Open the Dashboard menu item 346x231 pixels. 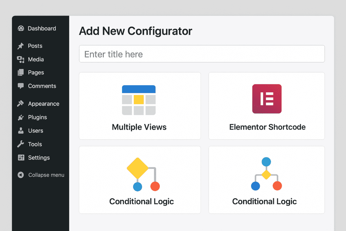pyautogui.click(x=42, y=29)
